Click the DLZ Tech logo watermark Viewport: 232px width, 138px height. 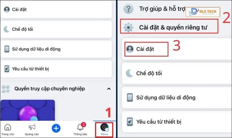[x=203, y=12]
